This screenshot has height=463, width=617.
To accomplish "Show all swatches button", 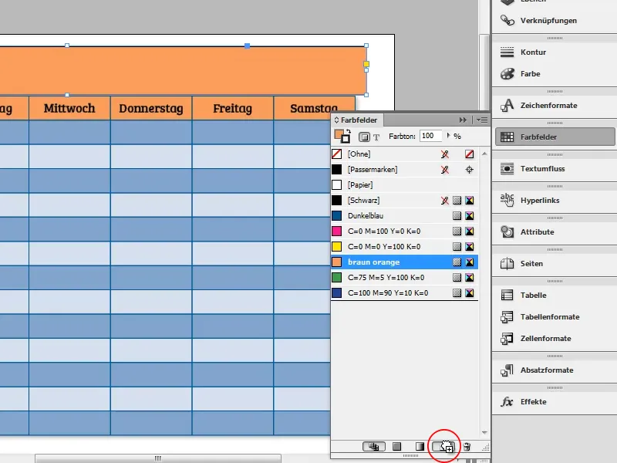I will tap(373, 447).
